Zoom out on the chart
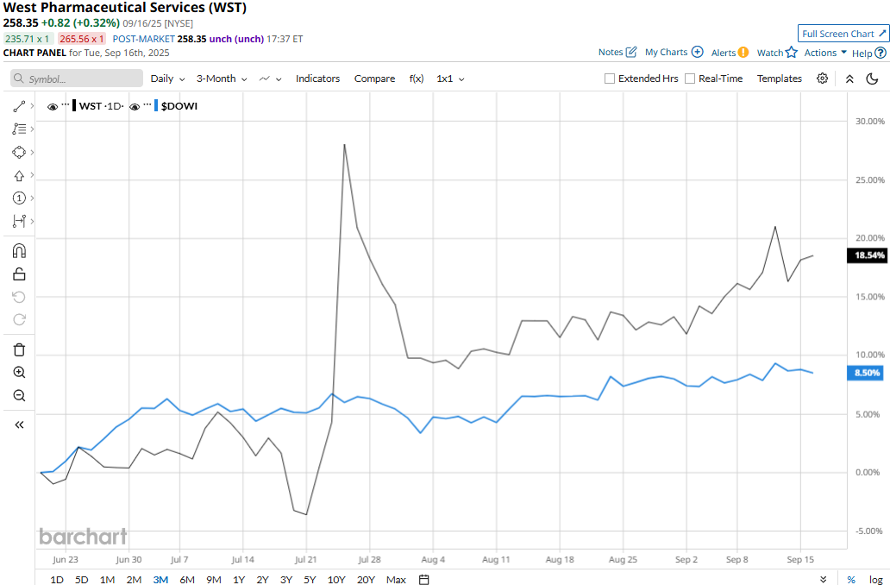890x585 pixels. pos(19,395)
